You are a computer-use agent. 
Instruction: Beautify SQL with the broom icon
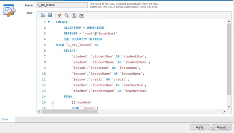click(59, 15)
